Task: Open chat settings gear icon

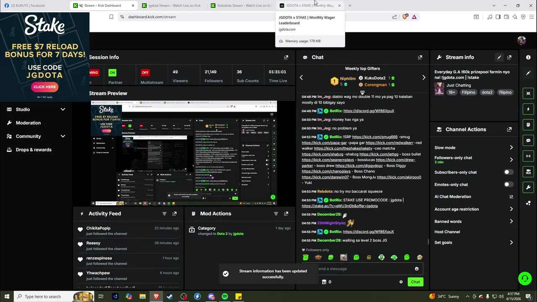Action: (401, 282)
